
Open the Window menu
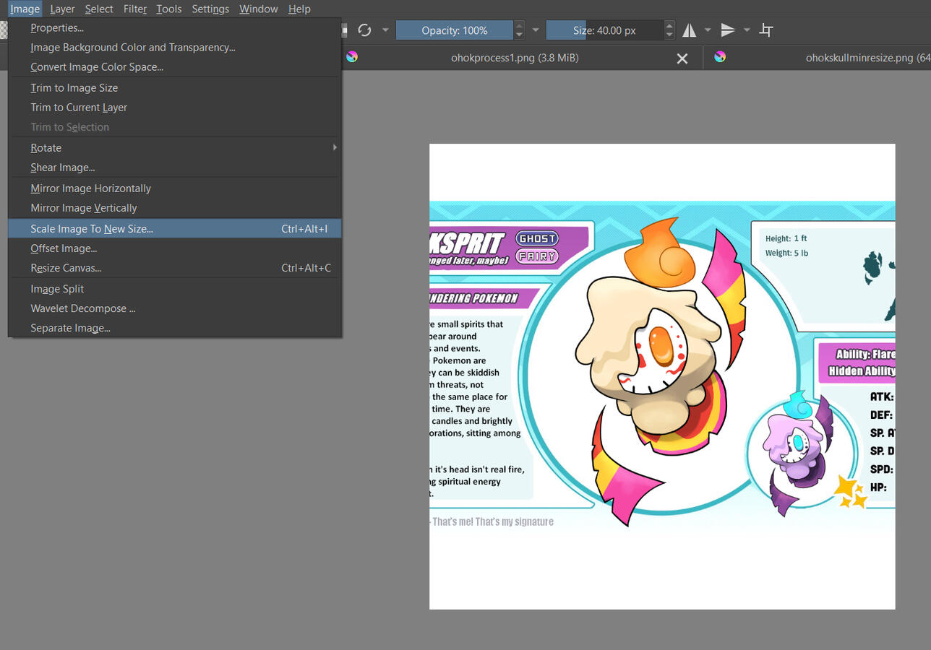point(259,9)
